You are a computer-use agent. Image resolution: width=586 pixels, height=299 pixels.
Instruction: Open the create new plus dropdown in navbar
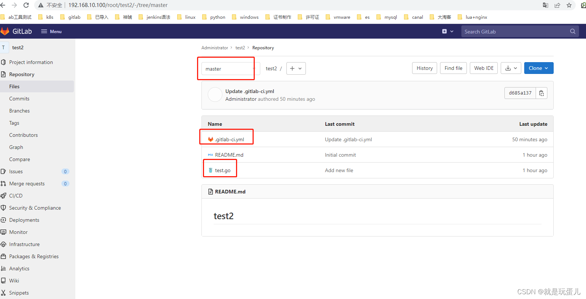(447, 32)
